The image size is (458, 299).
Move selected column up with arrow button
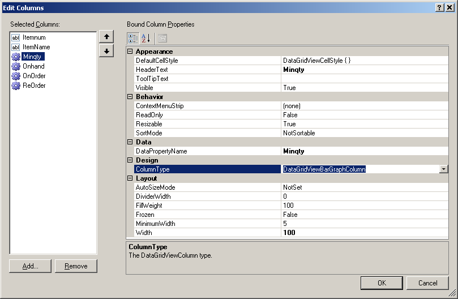click(105, 37)
